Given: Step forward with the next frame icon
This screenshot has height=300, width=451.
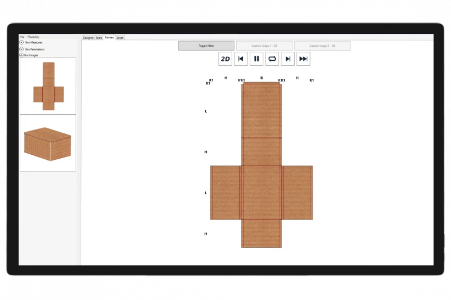Looking at the screenshot, I should click(x=288, y=59).
